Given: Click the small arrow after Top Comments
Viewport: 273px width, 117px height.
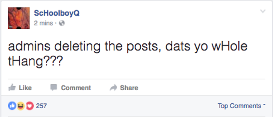Looking at the screenshot, I should [264, 106].
